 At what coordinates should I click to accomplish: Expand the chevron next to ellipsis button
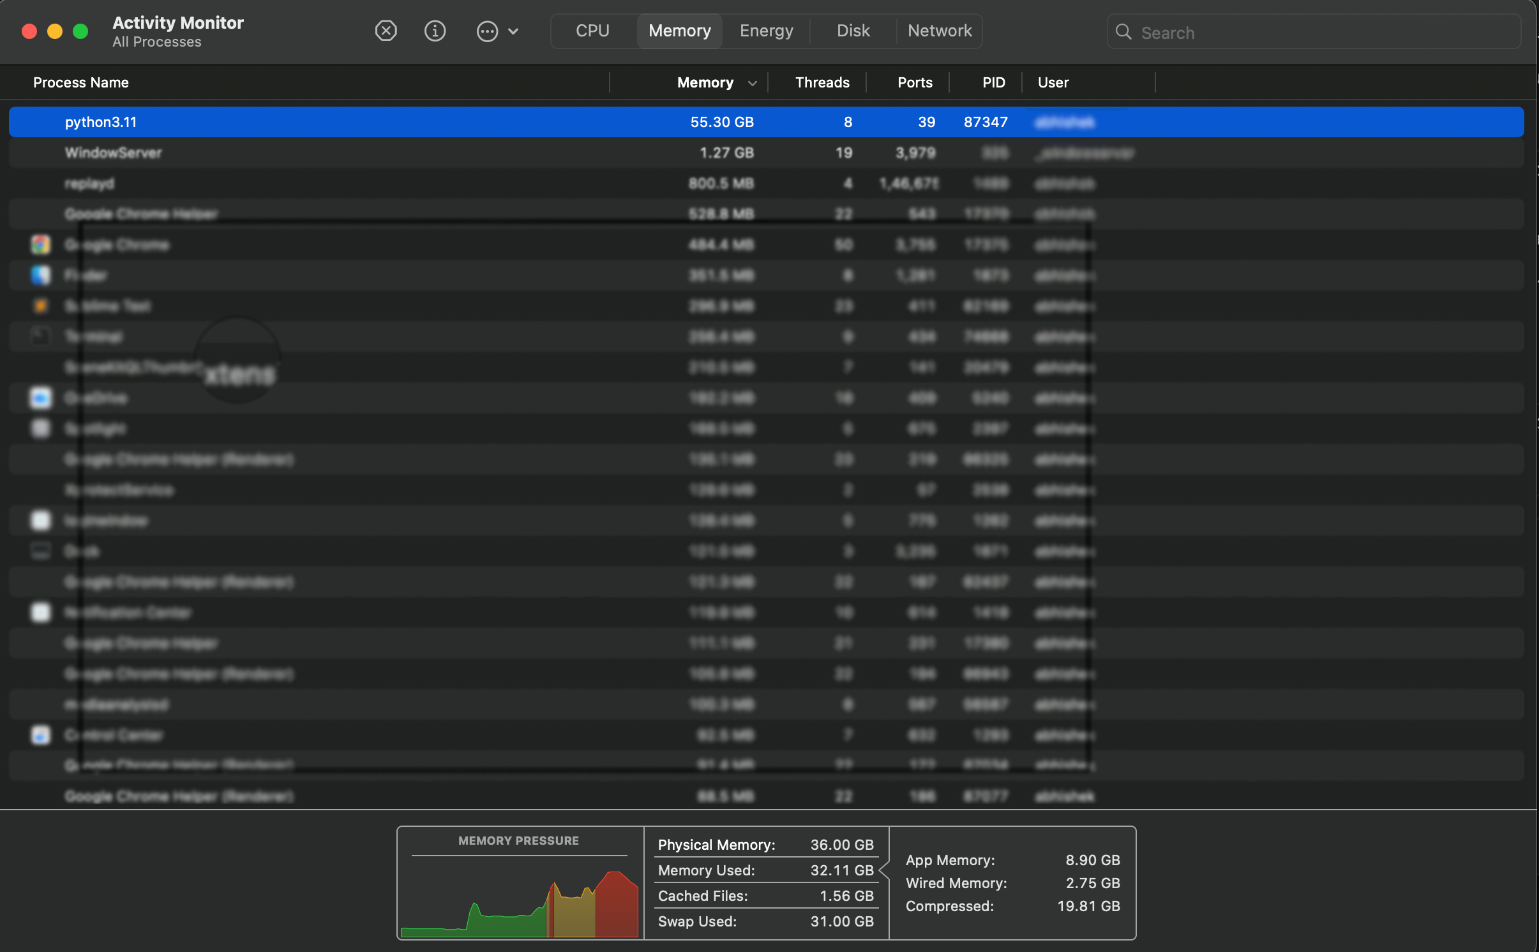513,31
